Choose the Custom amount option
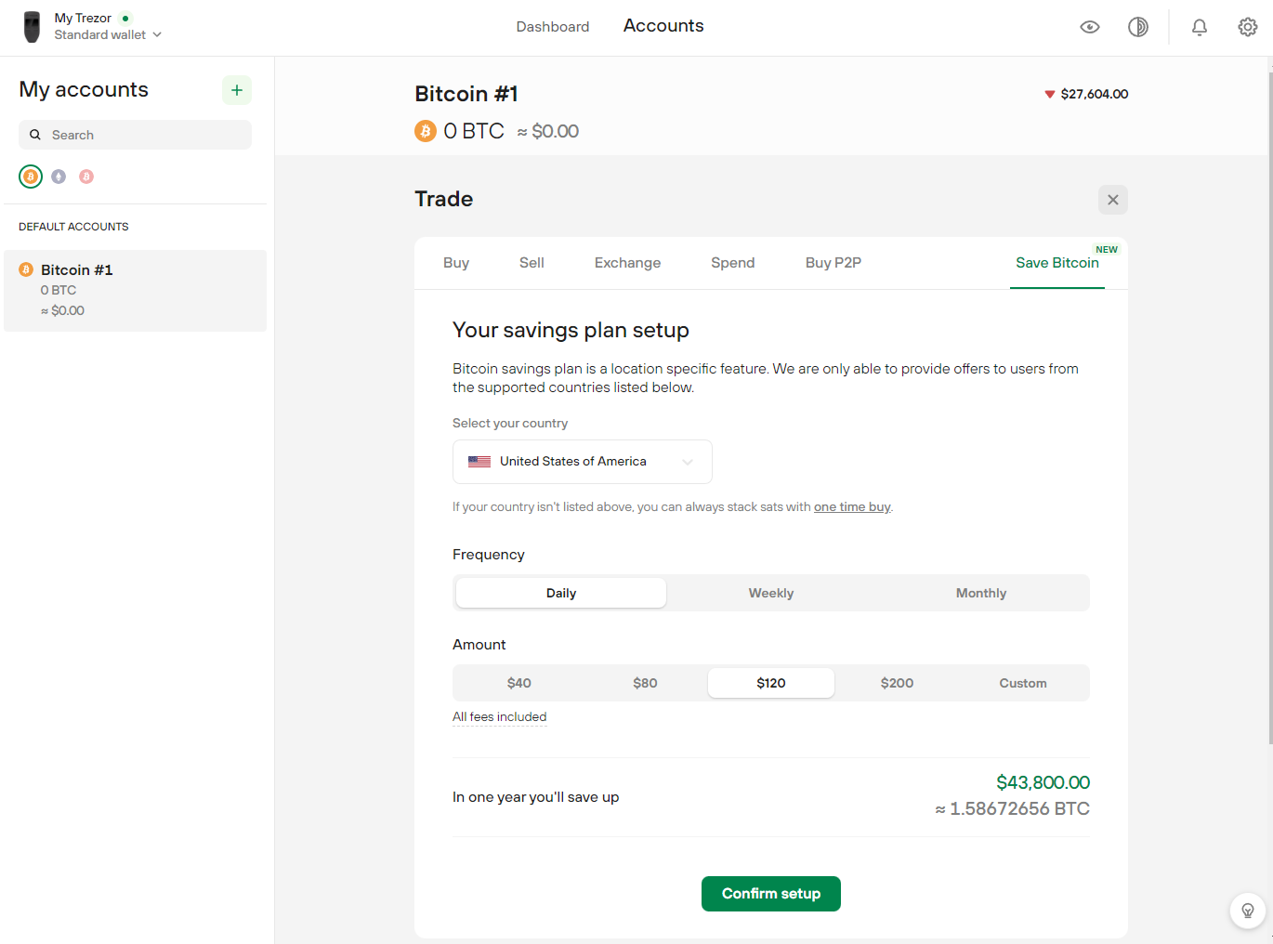The height and width of the screenshot is (944, 1273). [1023, 683]
